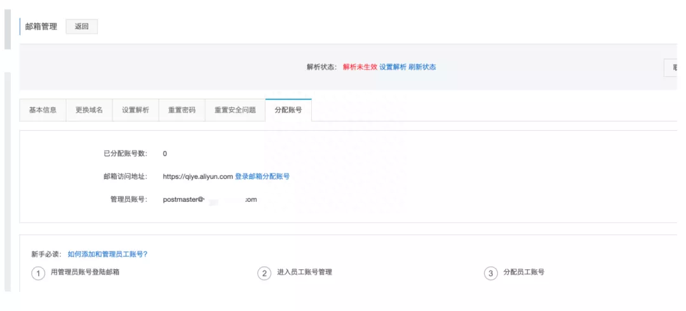The width and height of the screenshot is (686, 311).
Task: Click the step 3 circle icon
Action: click(490, 273)
